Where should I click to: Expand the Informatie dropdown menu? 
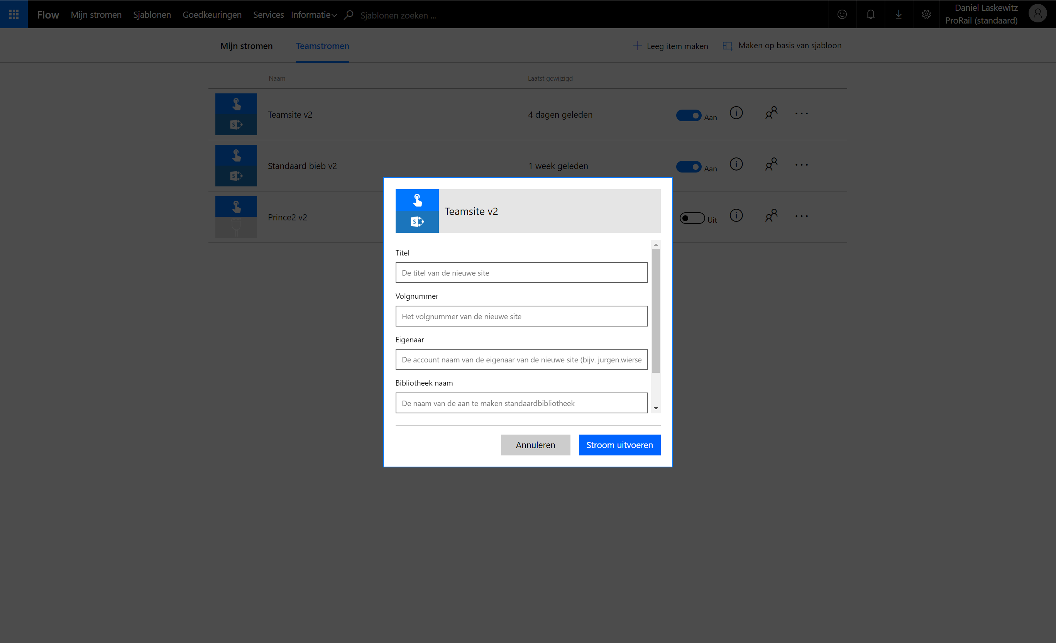click(x=314, y=15)
